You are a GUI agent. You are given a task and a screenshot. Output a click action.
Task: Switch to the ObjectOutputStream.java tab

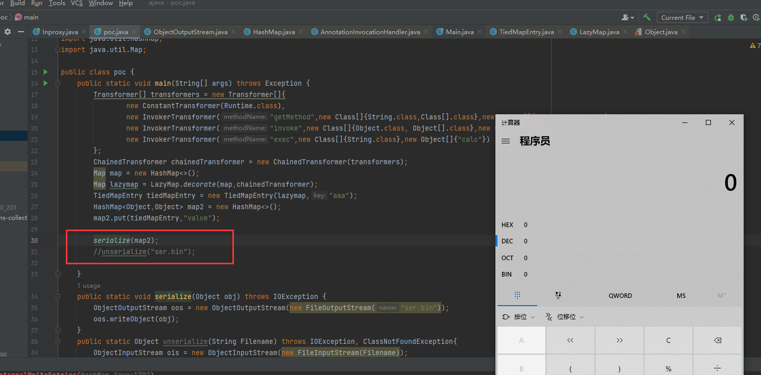coord(191,32)
